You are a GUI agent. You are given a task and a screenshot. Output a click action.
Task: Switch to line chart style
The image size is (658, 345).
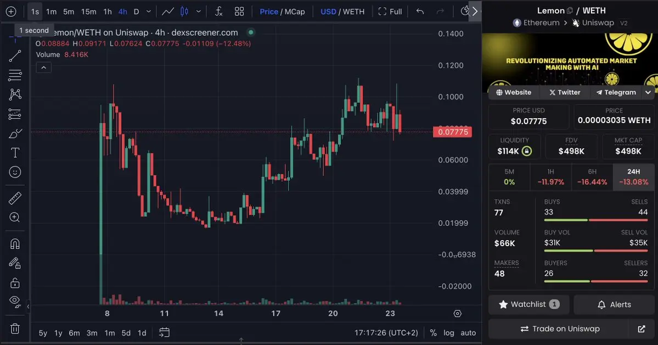click(x=168, y=12)
